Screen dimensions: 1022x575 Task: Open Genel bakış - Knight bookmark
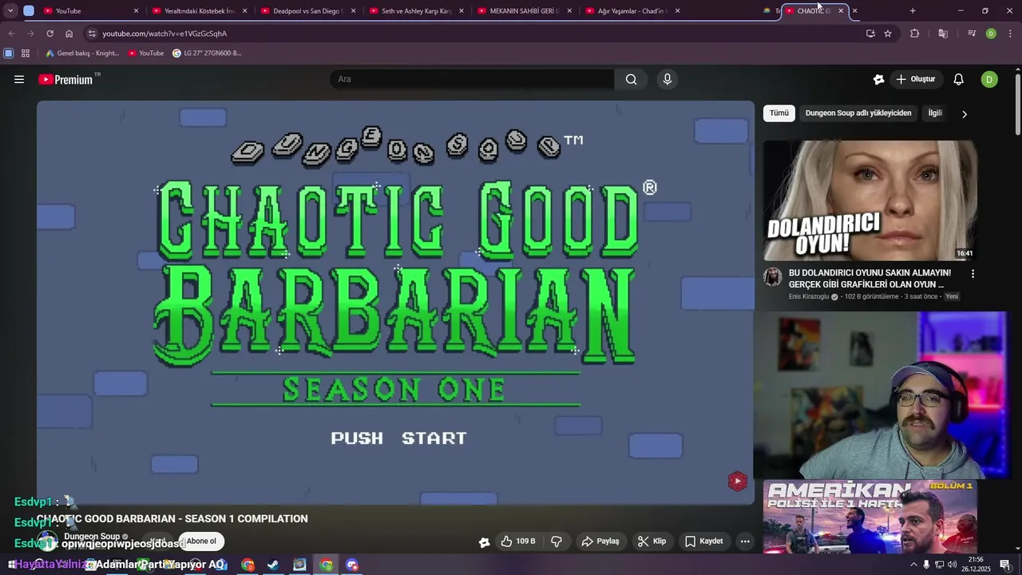coord(82,54)
